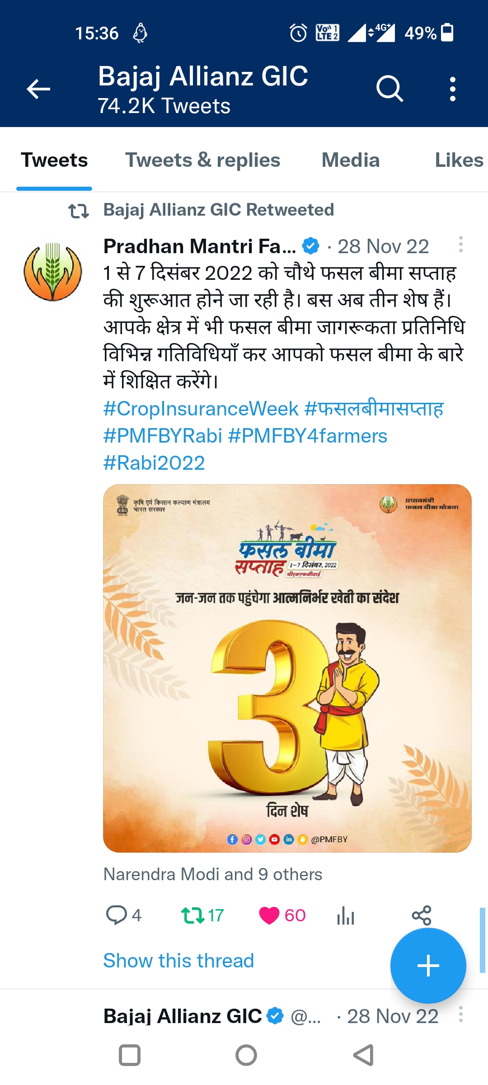Share the tweet via share icon
488x1085 pixels.
[421, 915]
